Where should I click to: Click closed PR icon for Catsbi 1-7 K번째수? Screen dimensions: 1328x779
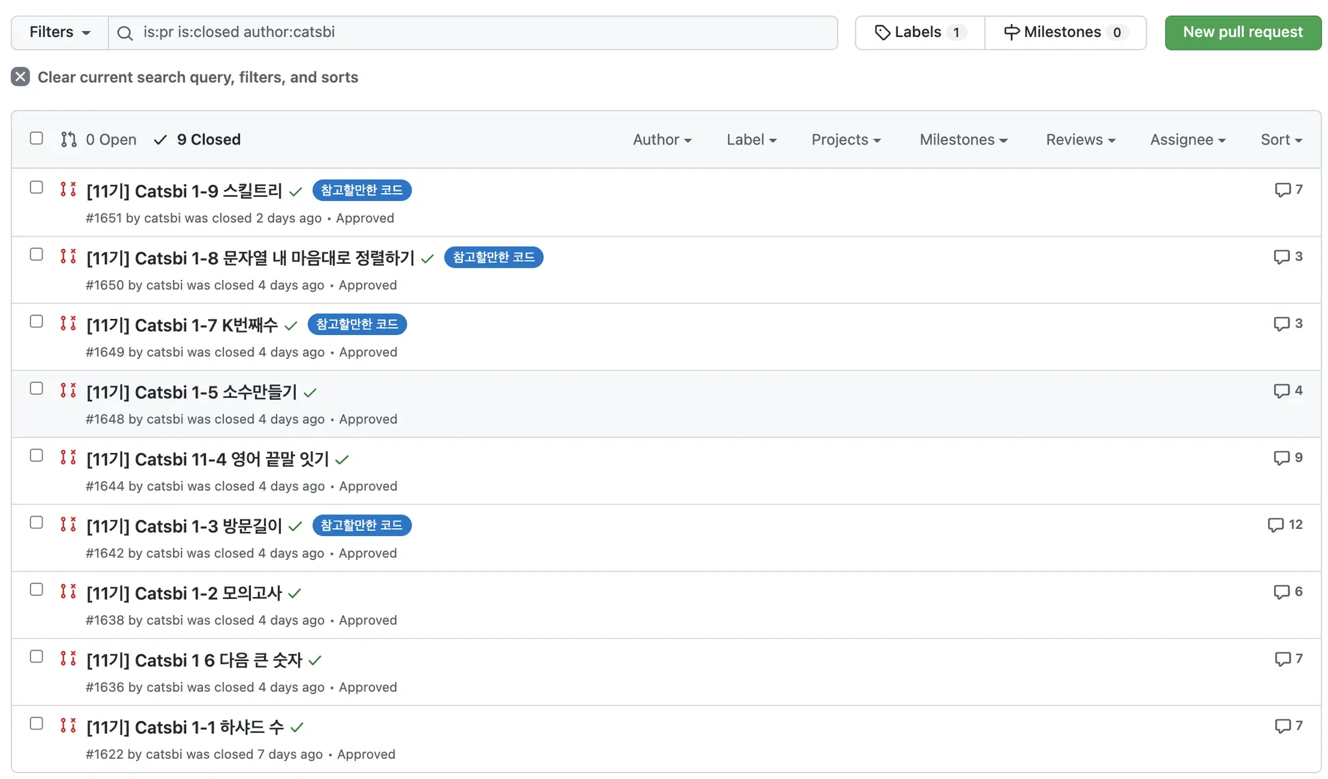click(68, 323)
